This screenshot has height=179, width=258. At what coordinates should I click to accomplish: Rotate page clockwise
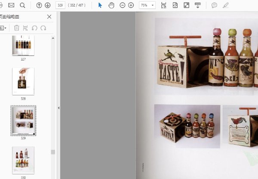pos(43,28)
